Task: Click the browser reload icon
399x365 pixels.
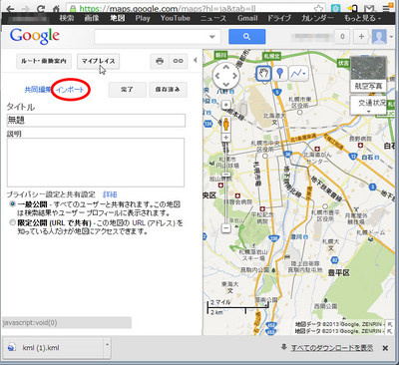Action: click(x=41, y=8)
